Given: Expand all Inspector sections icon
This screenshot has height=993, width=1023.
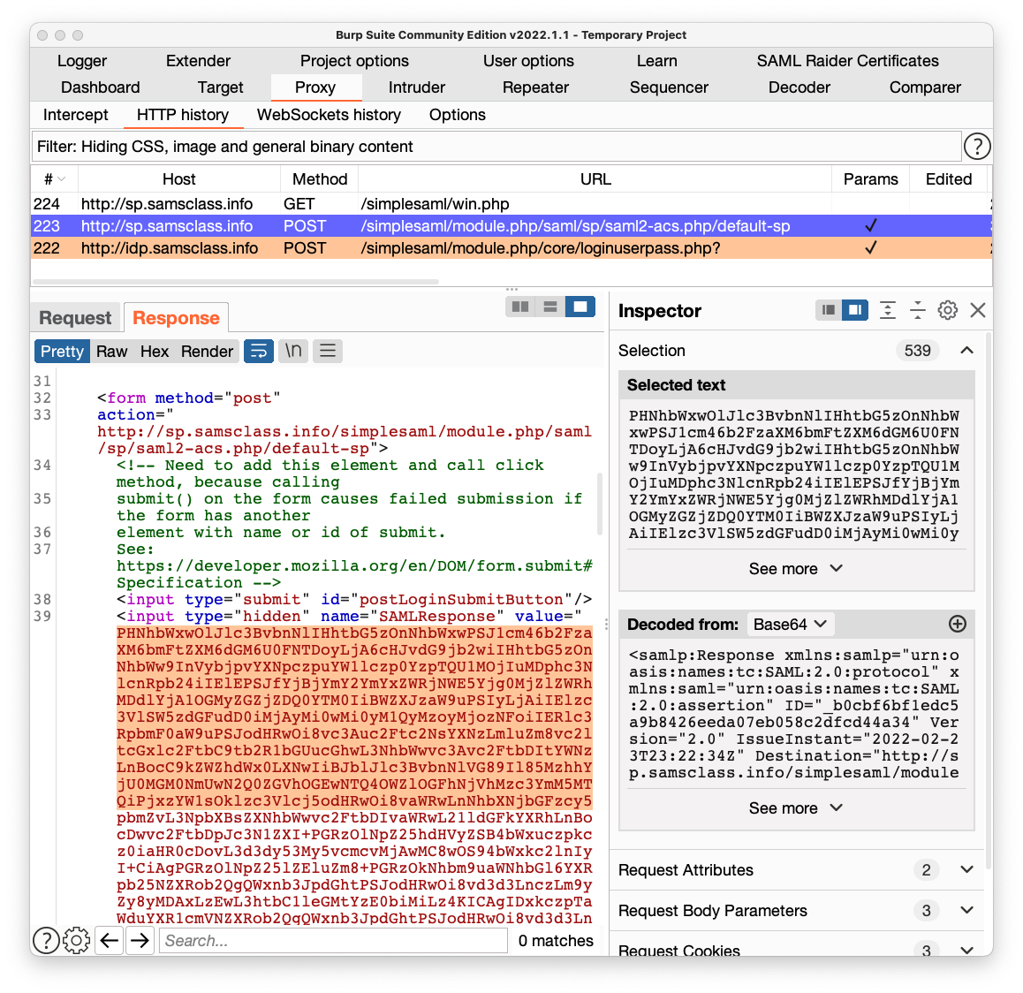Looking at the screenshot, I should pyautogui.click(x=887, y=310).
